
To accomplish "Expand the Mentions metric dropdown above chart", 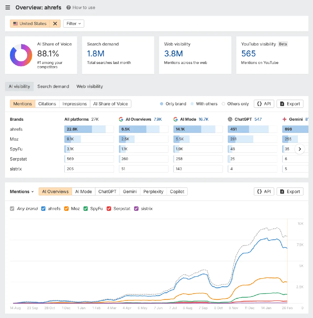I will coord(22,192).
